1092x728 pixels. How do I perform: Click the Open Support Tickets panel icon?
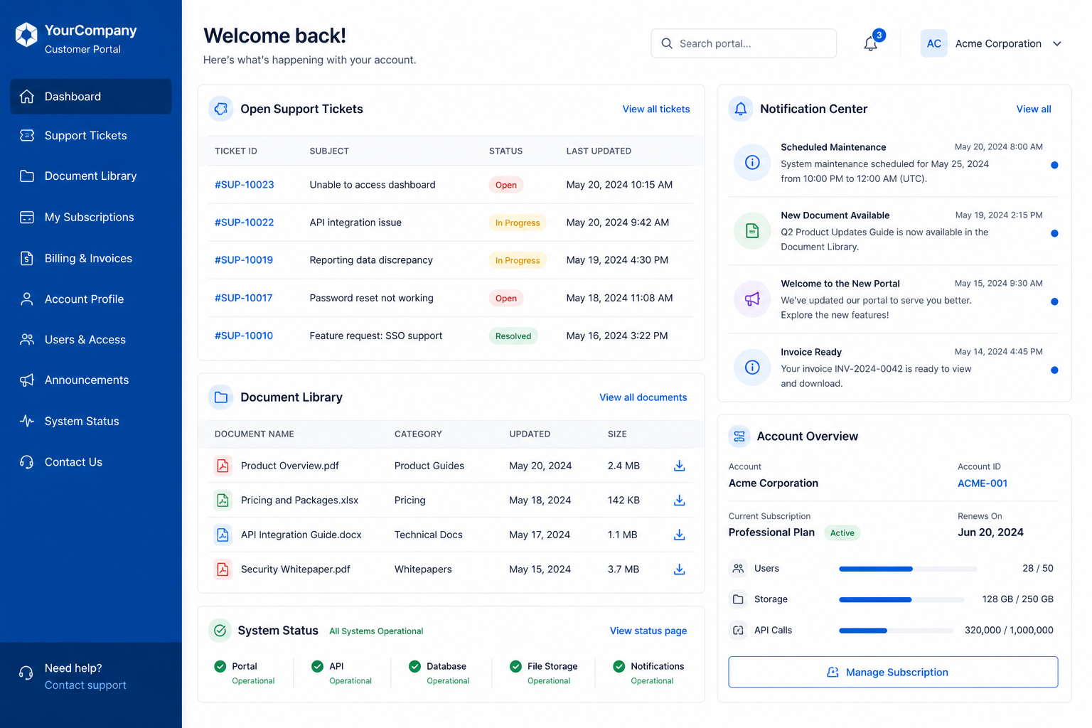(221, 109)
